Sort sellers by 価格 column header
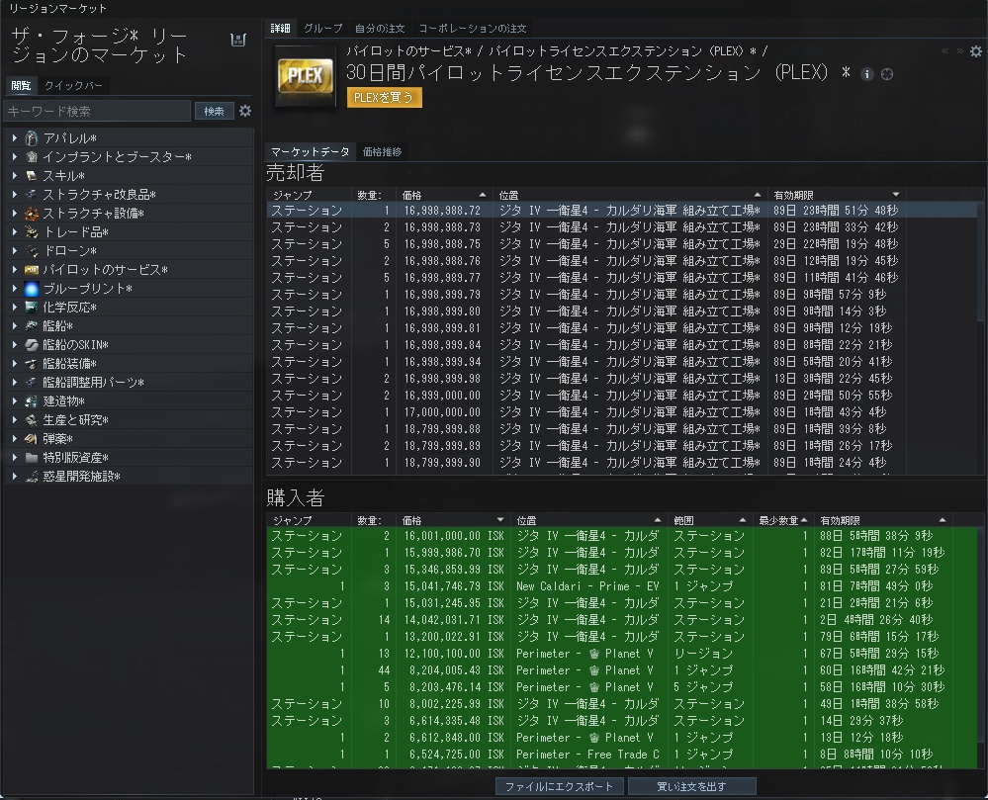This screenshot has width=988, height=800. coord(444,195)
